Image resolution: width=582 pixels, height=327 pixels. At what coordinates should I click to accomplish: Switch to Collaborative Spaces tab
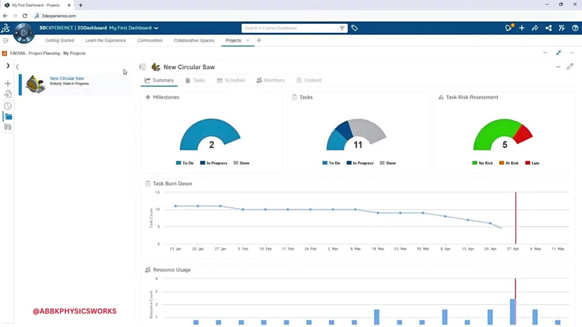pos(194,41)
